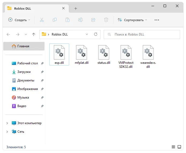Click the pin icon next to Документы
186x153 pixels.
(x=42, y=80)
